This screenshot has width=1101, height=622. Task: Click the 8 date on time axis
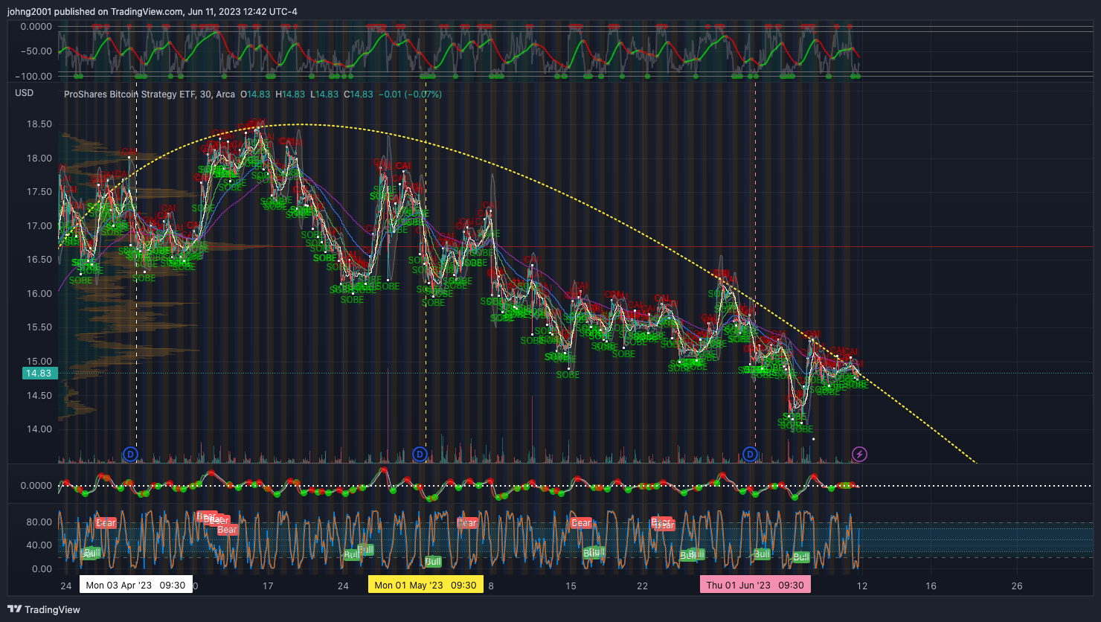tap(491, 586)
